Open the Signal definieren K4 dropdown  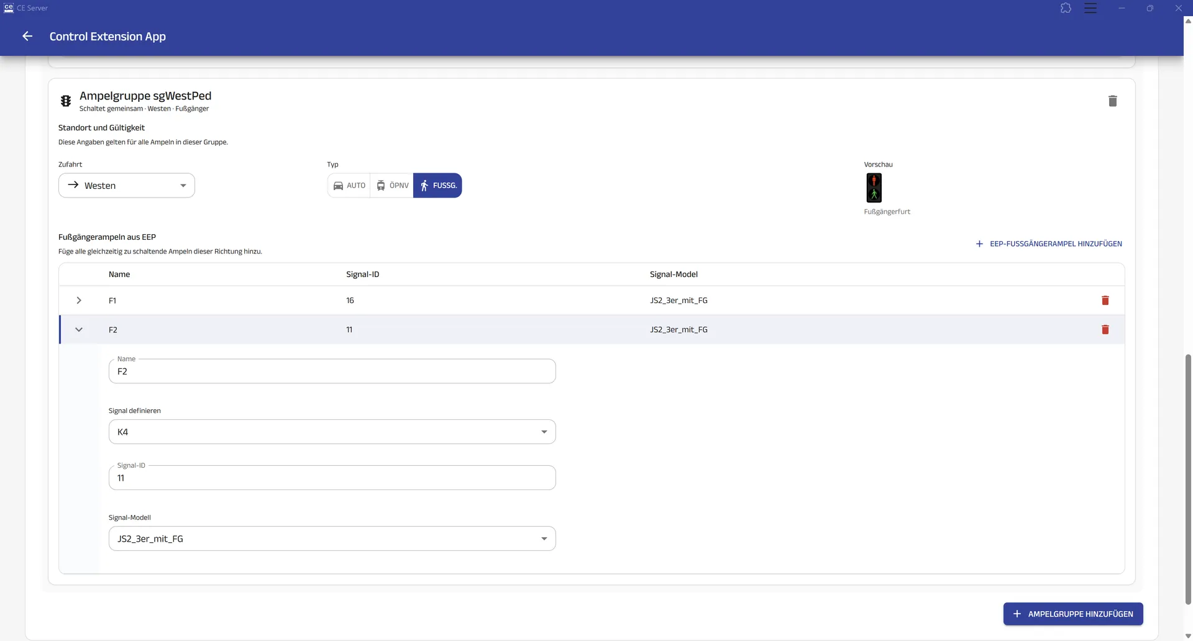click(332, 432)
